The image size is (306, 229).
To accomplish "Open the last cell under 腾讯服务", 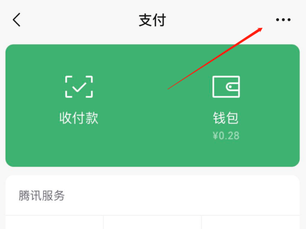I will 250,222.
